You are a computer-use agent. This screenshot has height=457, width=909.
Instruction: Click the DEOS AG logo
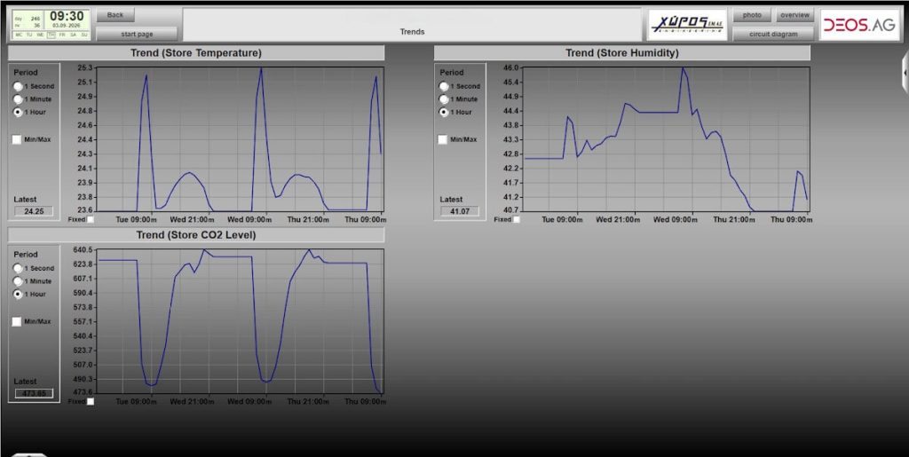coord(858,24)
